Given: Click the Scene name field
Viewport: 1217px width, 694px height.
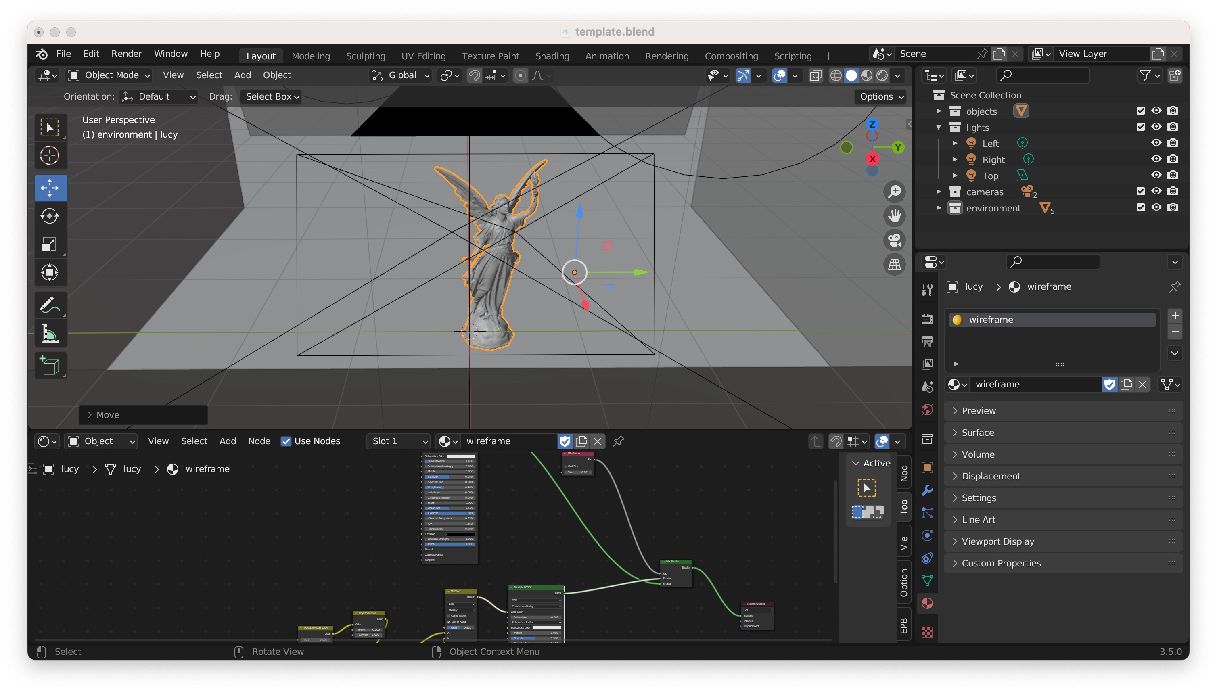Looking at the screenshot, I should pyautogui.click(x=934, y=54).
